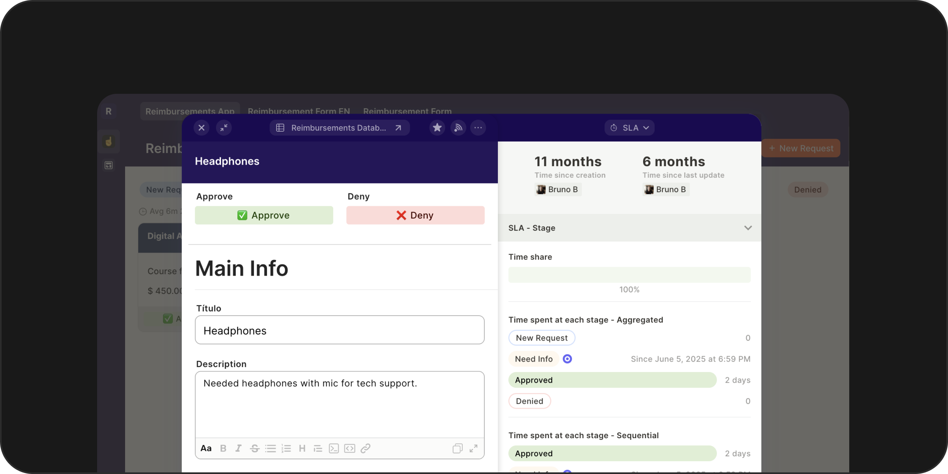Collapse the record panel using arrows icon
The image size is (948, 474).
tap(224, 128)
